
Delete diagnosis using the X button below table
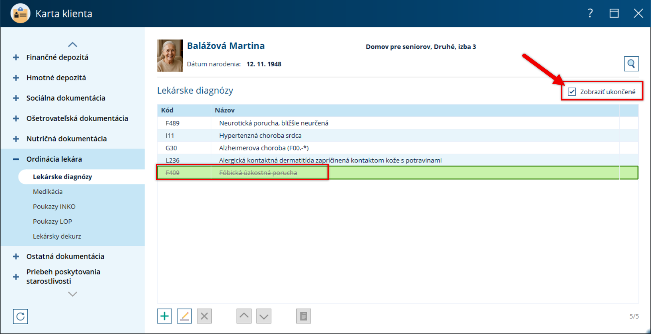tap(204, 316)
